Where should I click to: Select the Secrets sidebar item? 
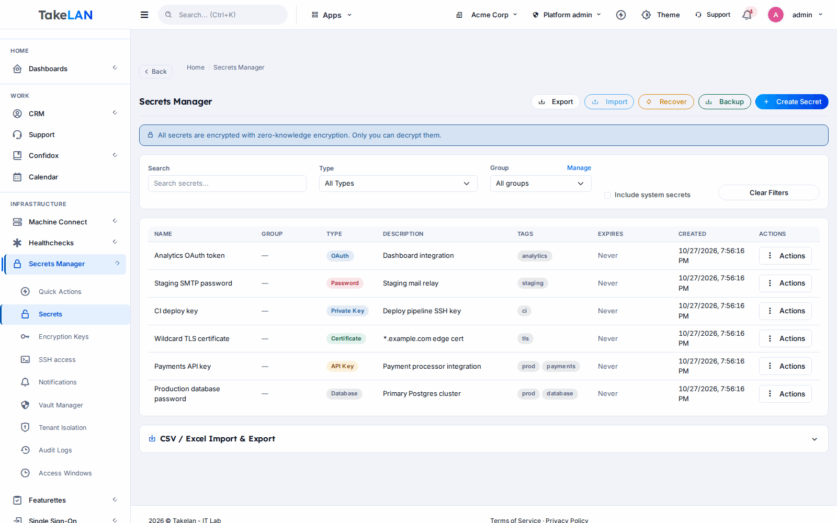coord(65,314)
